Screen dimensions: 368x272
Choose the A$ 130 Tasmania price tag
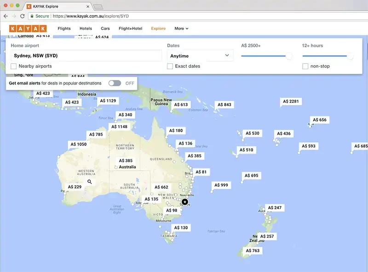pos(181,228)
